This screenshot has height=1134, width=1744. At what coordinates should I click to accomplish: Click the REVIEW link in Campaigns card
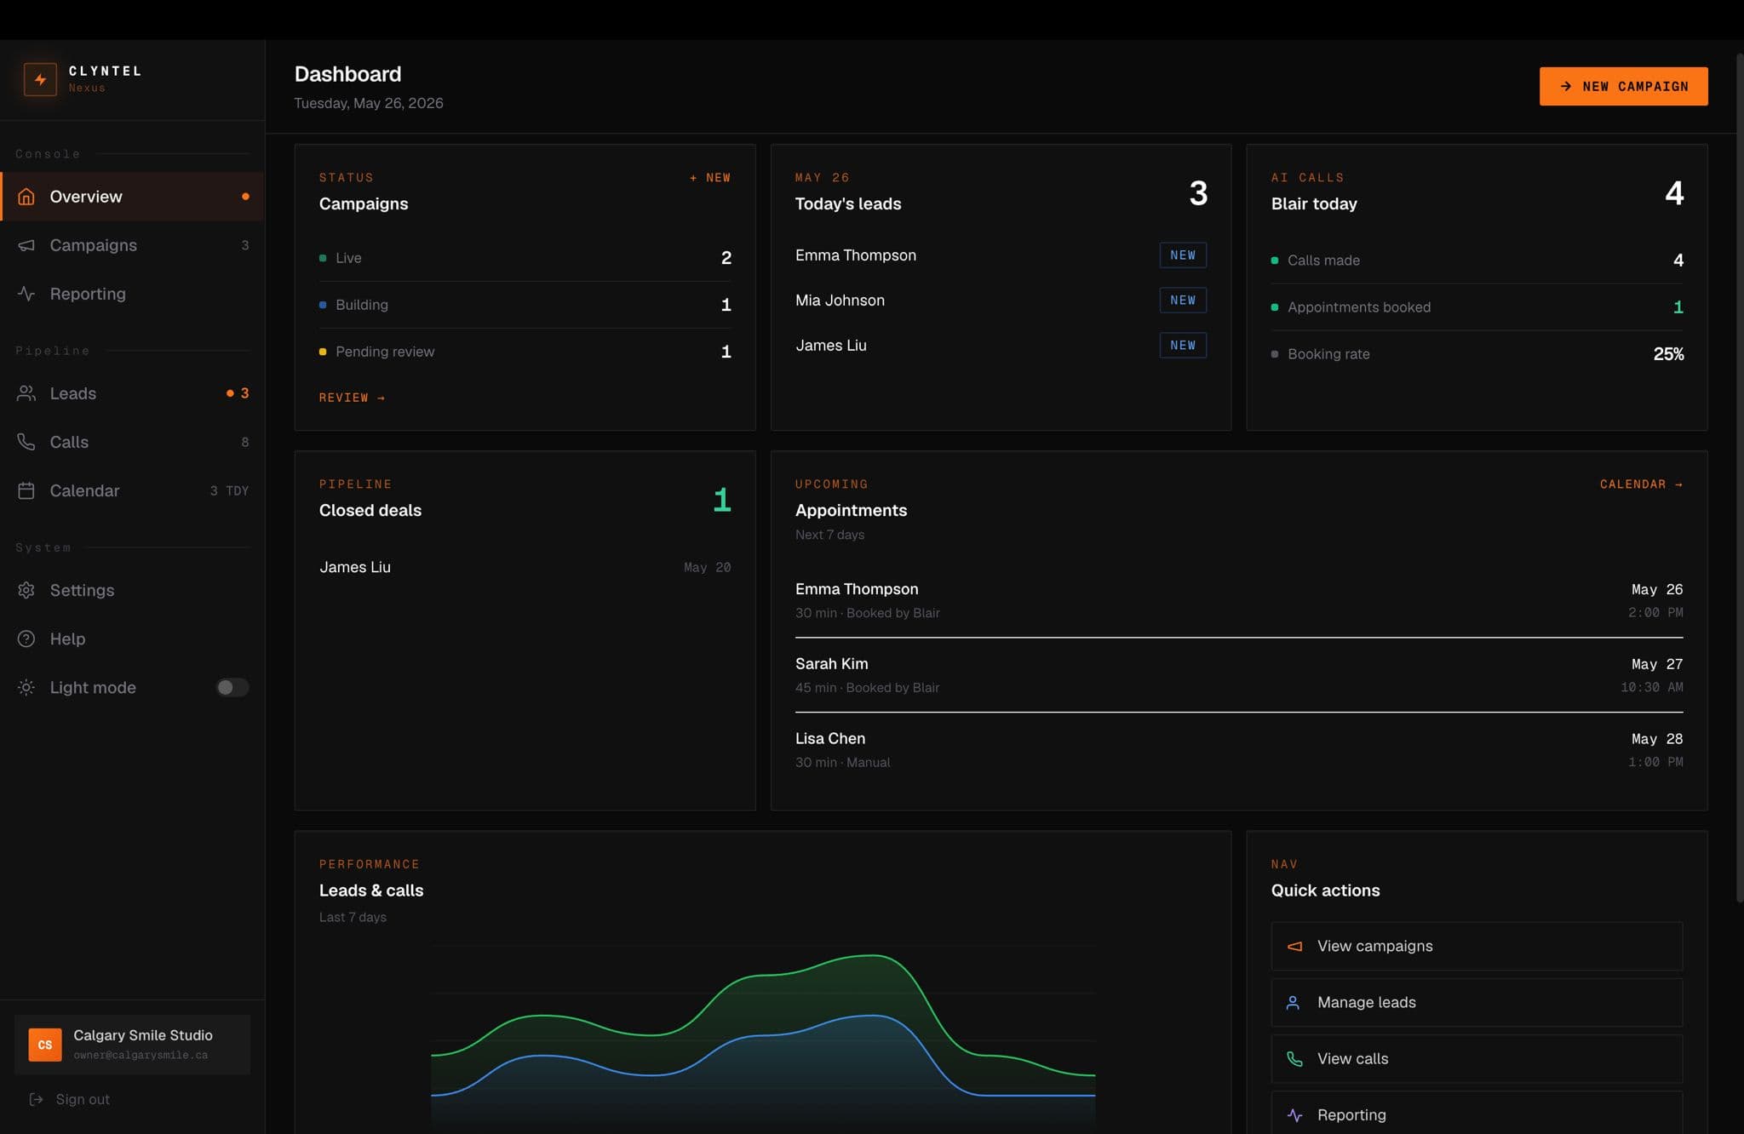tap(352, 398)
